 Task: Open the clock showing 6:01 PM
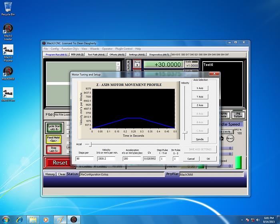click(269, 220)
